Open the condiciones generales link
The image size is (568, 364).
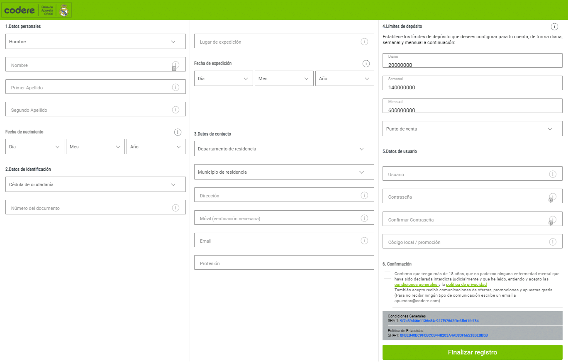pos(416,284)
